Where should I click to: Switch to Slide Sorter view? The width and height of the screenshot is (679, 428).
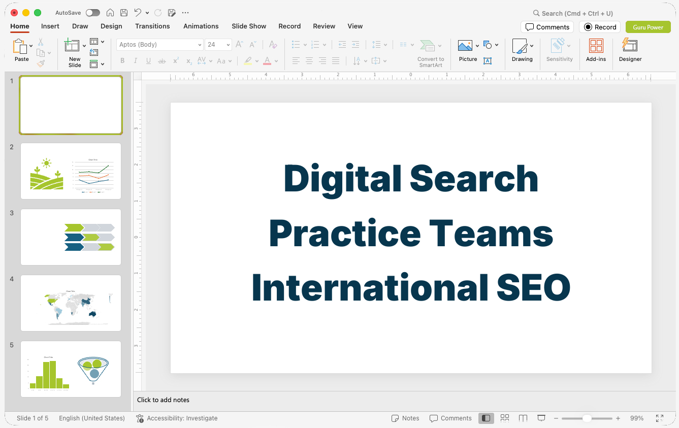[505, 418]
